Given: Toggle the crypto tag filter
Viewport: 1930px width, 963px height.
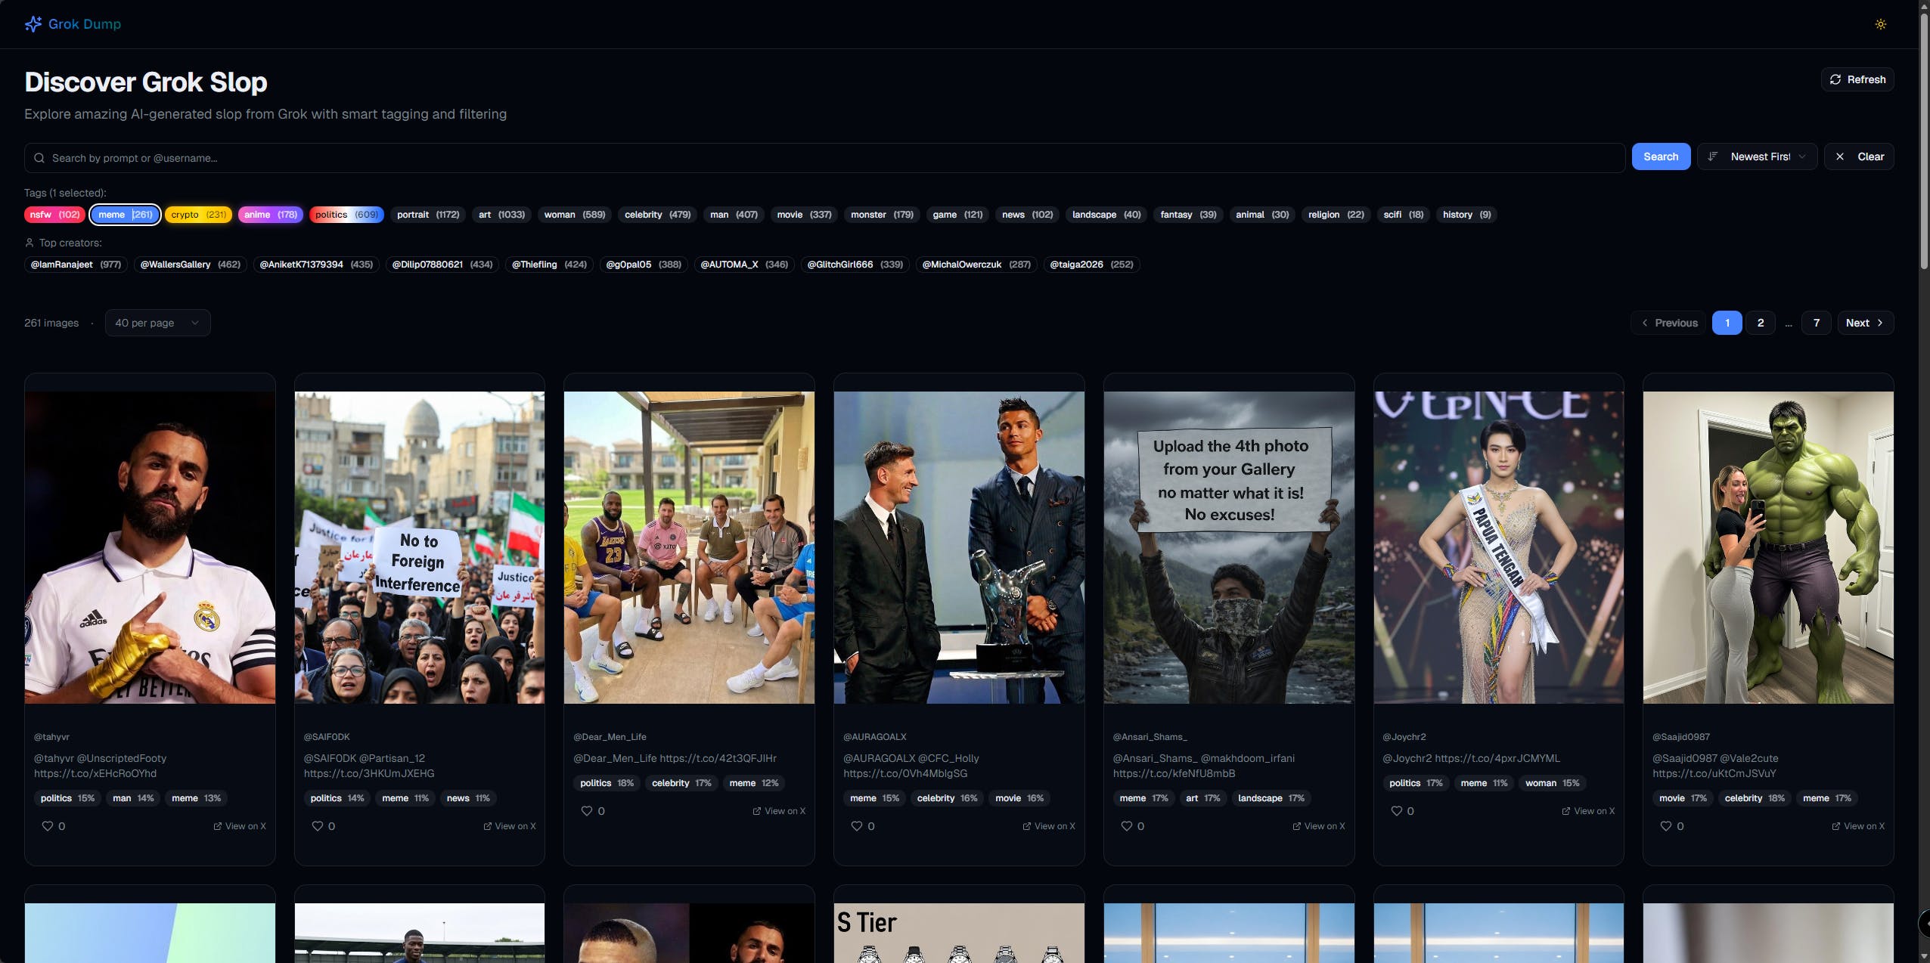Looking at the screenshot, I should (x=198, y=215).
